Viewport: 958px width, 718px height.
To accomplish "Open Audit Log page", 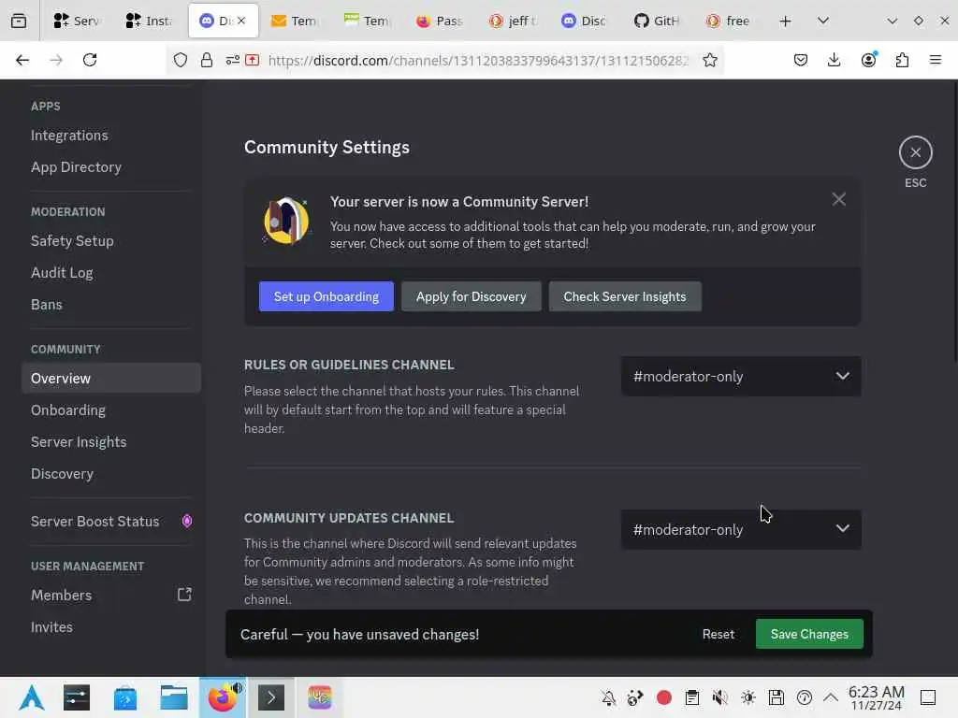I will pos(110,273).
